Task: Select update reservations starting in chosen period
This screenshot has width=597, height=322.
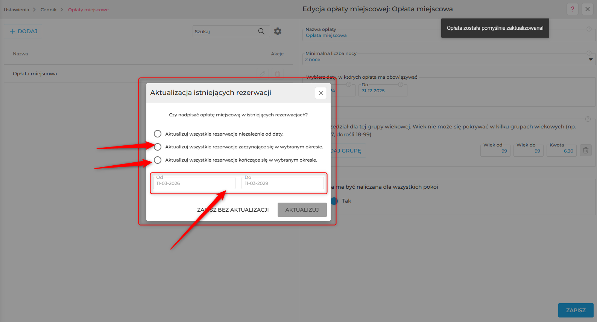Action: 158,147
